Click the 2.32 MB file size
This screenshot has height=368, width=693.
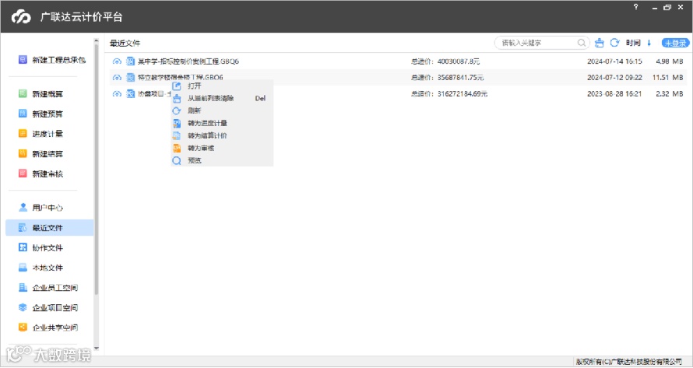670,93
